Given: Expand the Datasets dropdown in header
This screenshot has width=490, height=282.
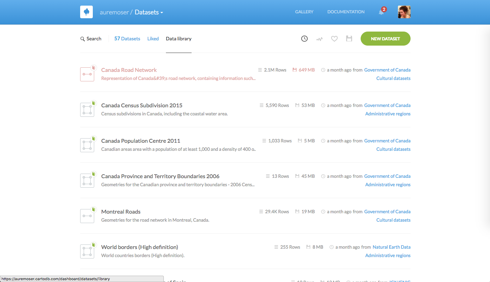Looking at the screenshot, I should coord(149,12).
